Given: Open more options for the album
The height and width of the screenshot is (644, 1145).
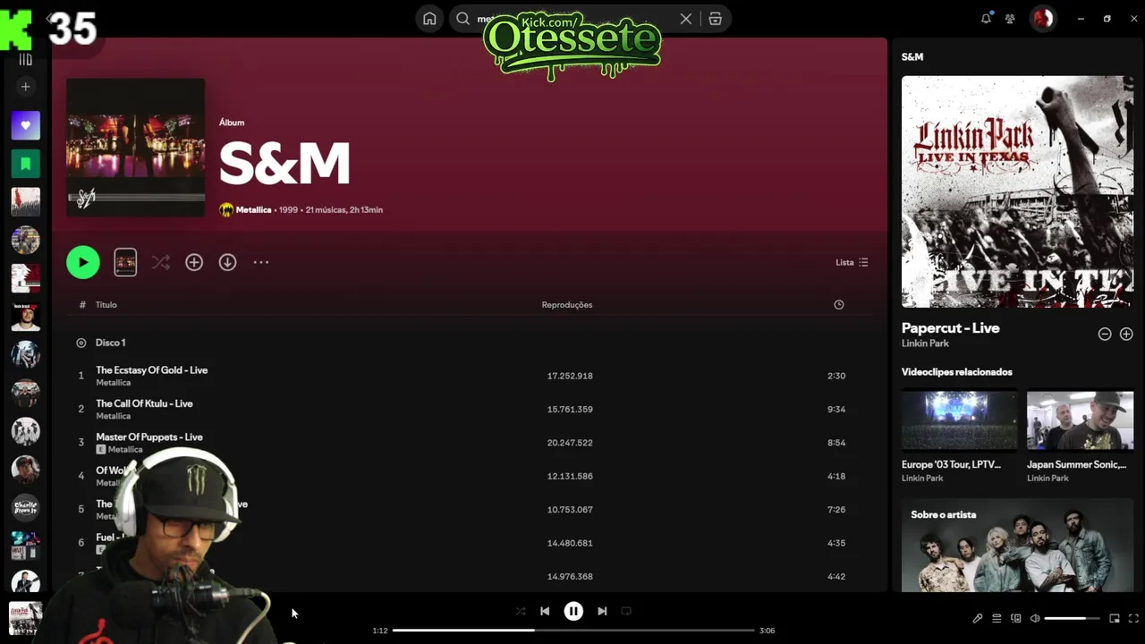Looking at the screenshot, I should [x=261, y=262].
